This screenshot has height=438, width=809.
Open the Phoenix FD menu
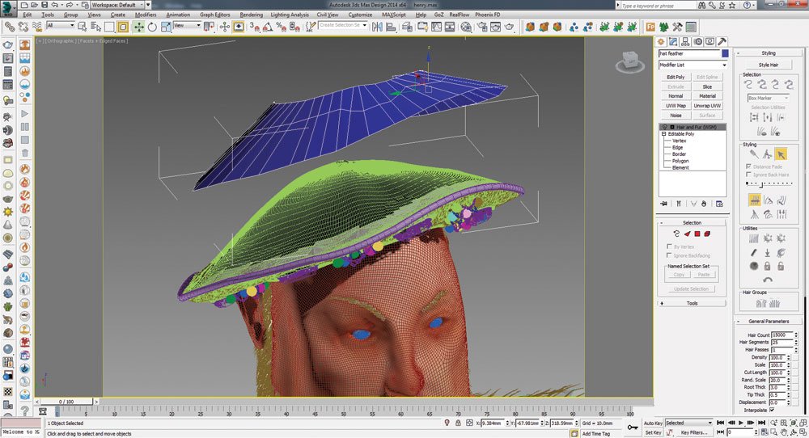(x=488, y=15)
